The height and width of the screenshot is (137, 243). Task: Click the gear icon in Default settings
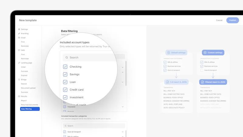169,52
